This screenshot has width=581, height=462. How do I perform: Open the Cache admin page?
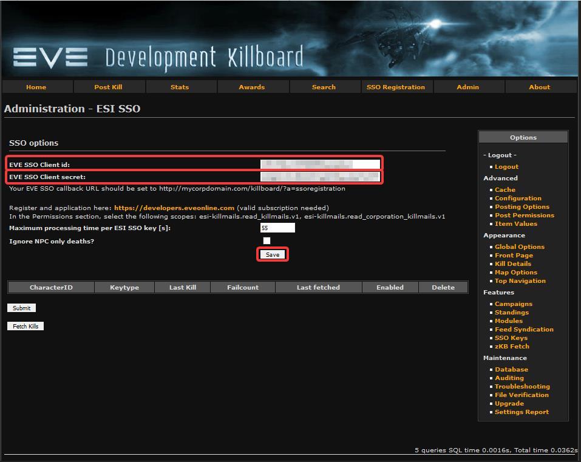coord(505,189)
